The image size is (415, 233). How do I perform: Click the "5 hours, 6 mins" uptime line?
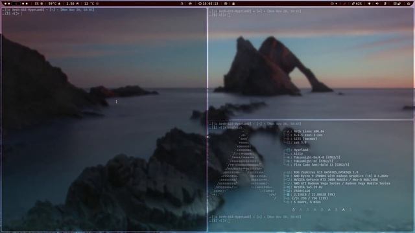(x=307, y=202)
